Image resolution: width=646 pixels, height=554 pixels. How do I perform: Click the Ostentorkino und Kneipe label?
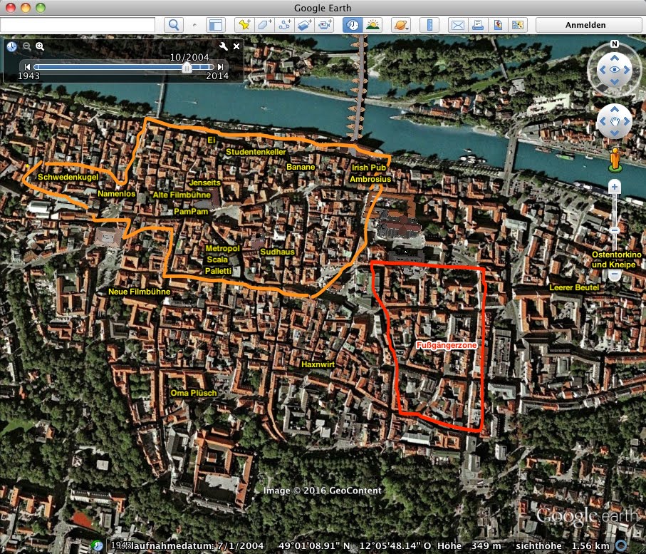pyautogui.click(x=617, y=260)
